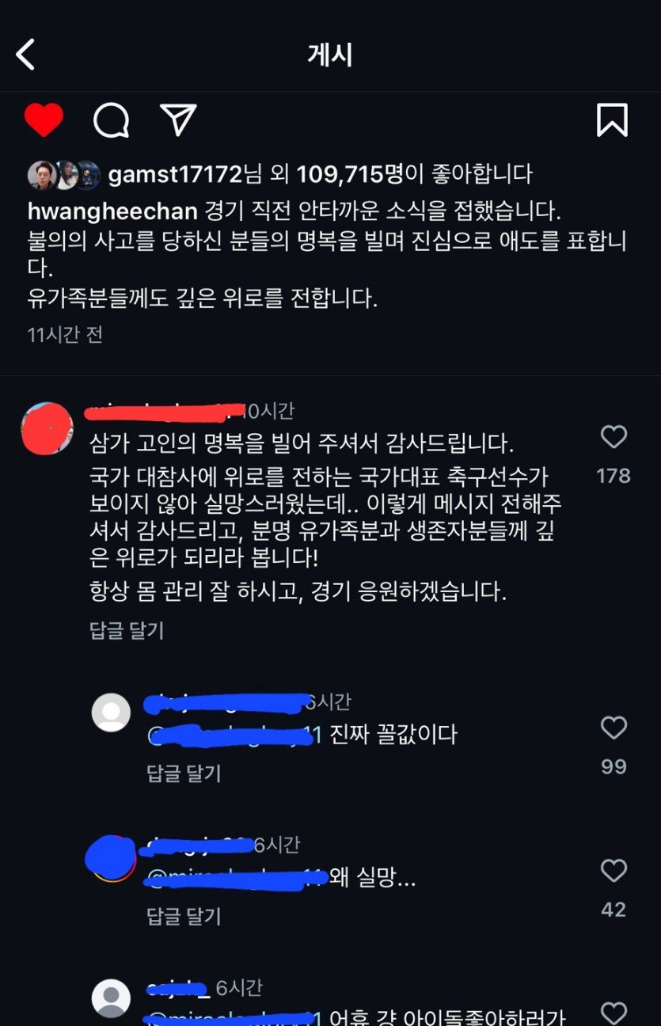Open comments with speech bubble icon
Viewport: 661px width, 1026px height.
(111, 120)
